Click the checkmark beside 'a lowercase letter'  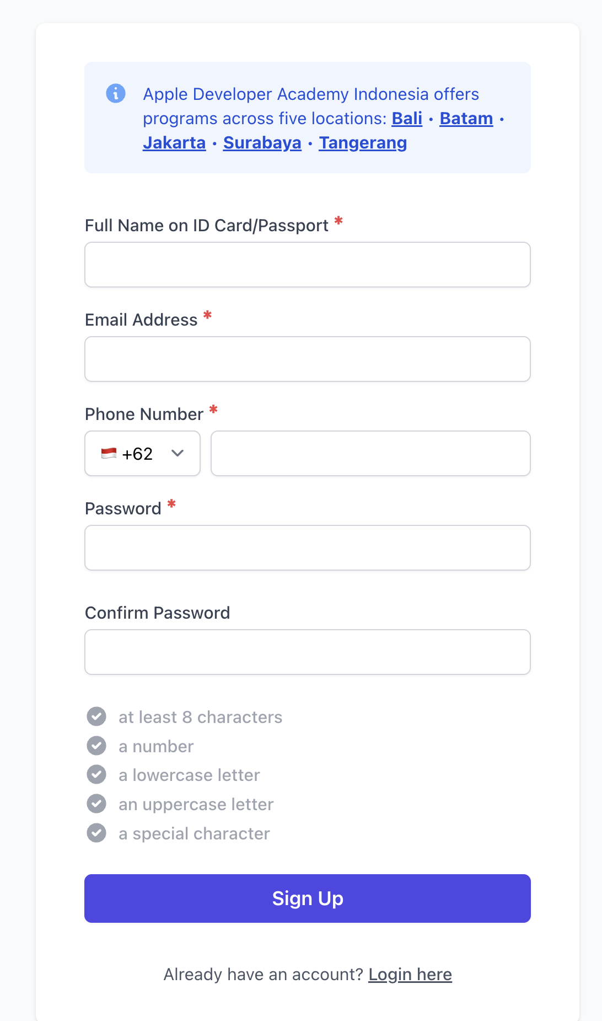pyautogui.click(x=97, y=774)
